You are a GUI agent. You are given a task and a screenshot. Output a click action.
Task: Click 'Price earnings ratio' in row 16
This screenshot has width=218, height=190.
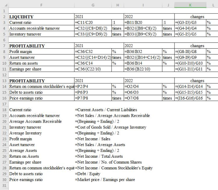41,98
